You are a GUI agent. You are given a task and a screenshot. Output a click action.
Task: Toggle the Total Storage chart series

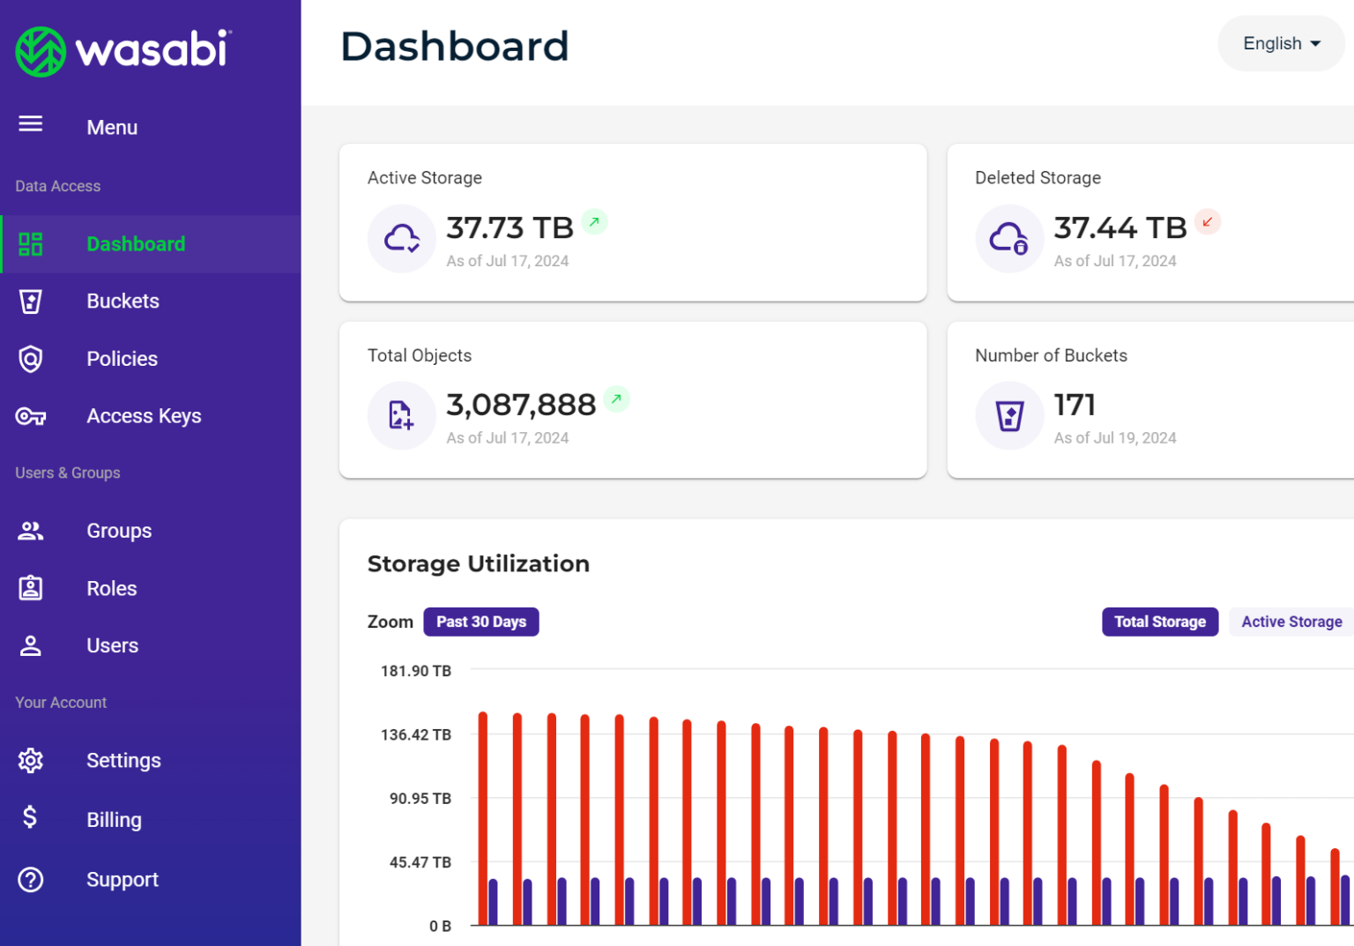coord(1159,622)
